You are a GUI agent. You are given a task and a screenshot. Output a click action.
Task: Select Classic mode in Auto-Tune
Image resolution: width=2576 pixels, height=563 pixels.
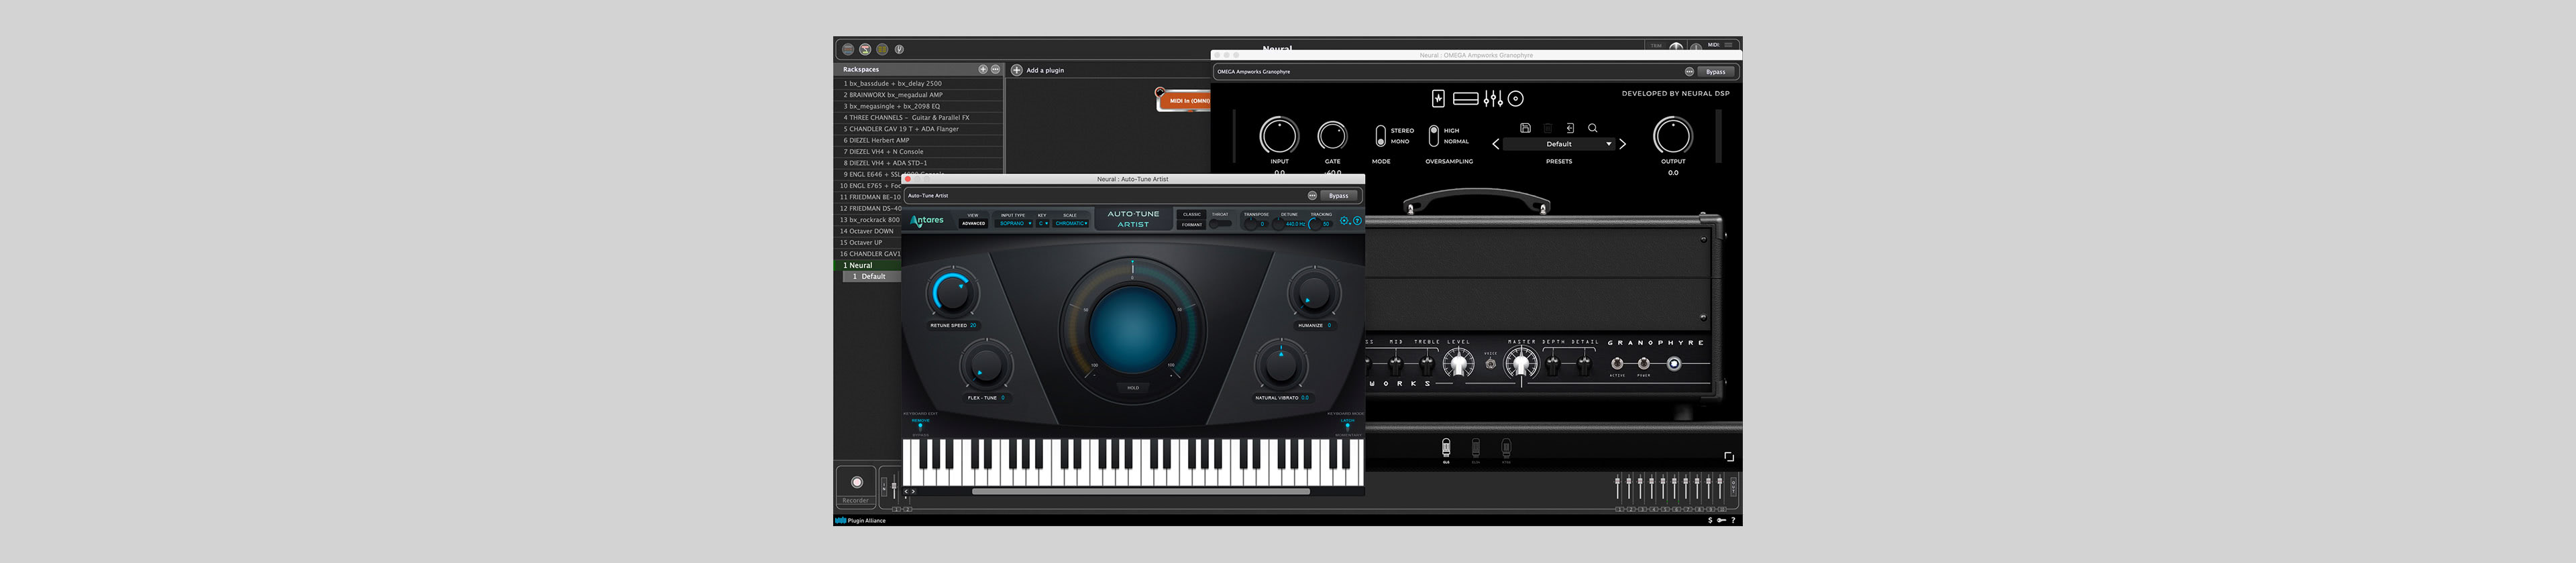coord(1192,214)
